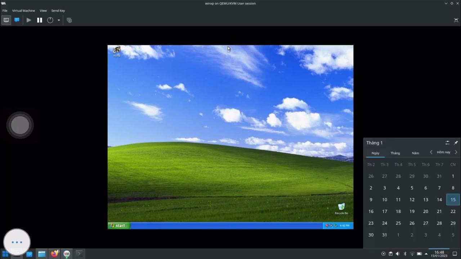Launch Firefox from the host taskbar
Screen dimensions: 461x259
pyautogui.click(x=54, y=254)
